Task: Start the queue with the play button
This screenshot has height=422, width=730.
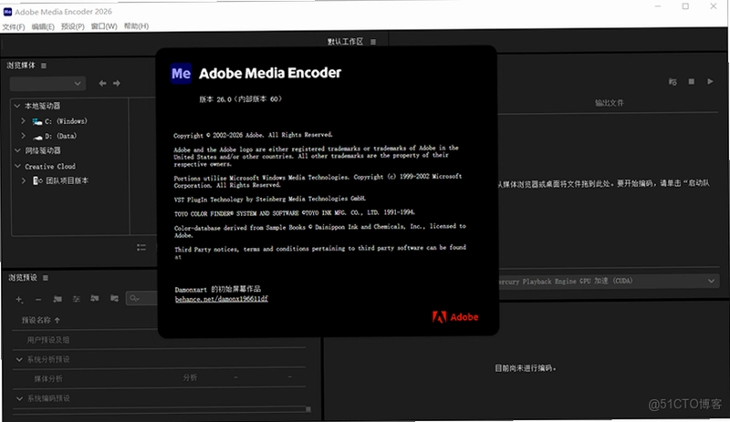Action: pos(710,81)
